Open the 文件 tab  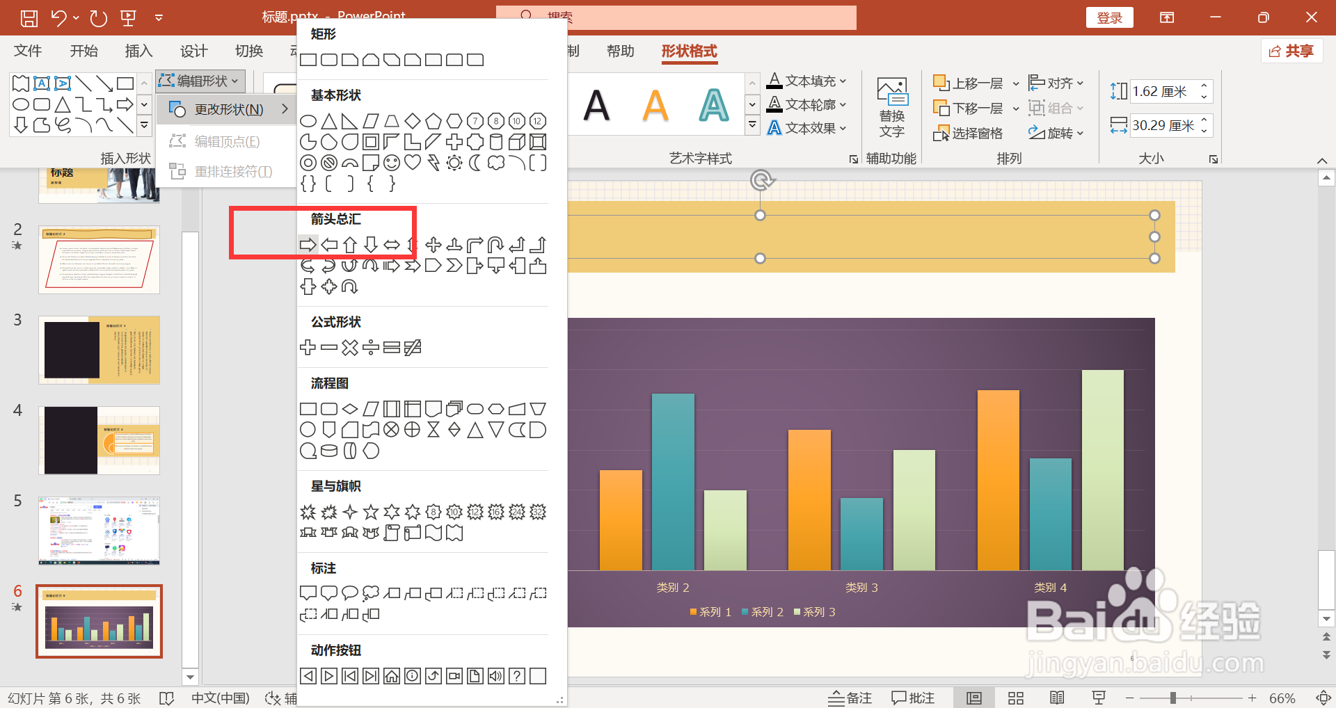tap(28, 51)
